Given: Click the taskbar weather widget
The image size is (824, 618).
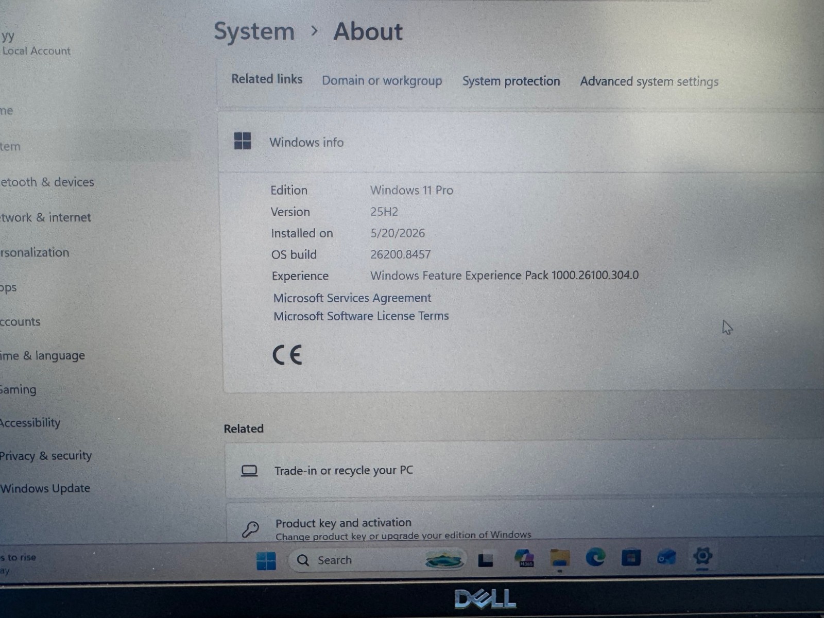Looking at the screenshot, I should click(x=18, y=563).
